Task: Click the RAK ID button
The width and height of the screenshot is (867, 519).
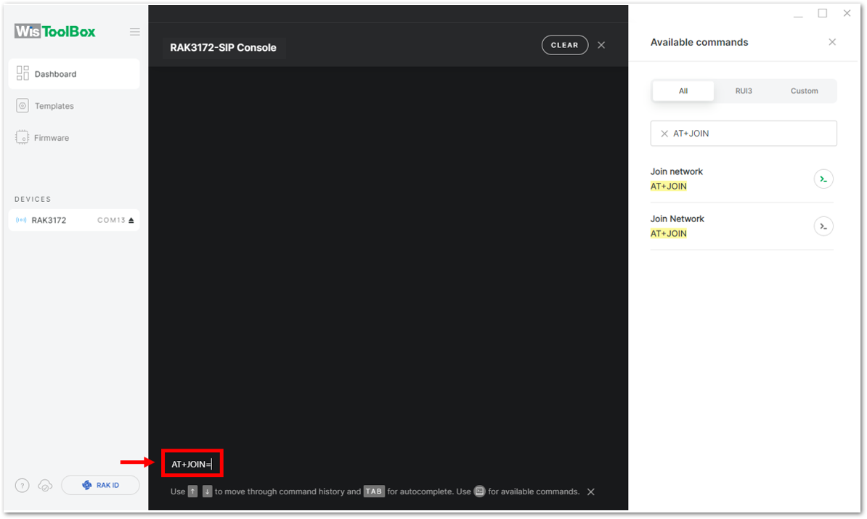Action: [101, 486]
